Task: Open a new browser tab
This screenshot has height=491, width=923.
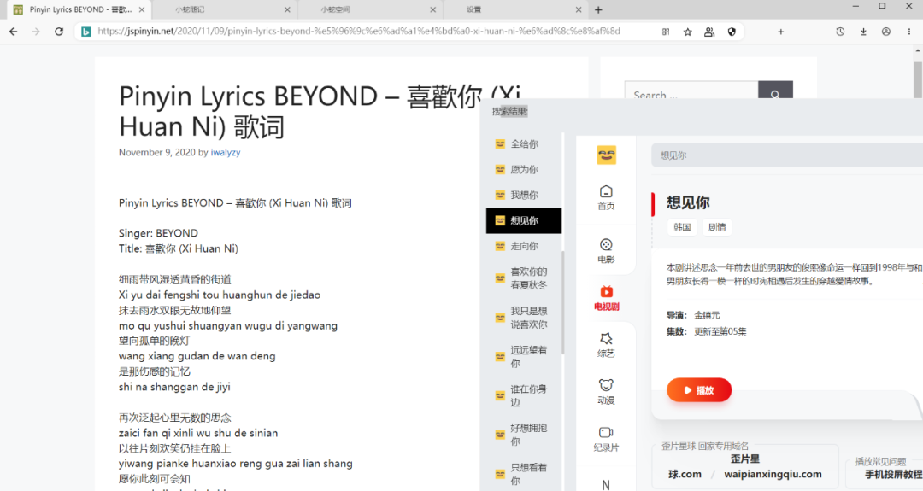Action: click(x=598, y=9)
